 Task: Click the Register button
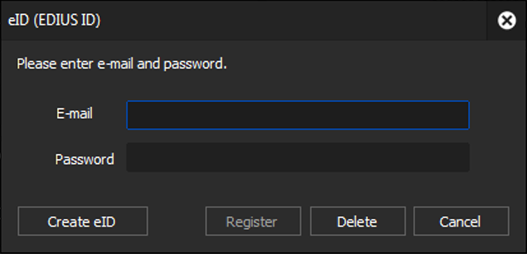[x=252, y=221]
